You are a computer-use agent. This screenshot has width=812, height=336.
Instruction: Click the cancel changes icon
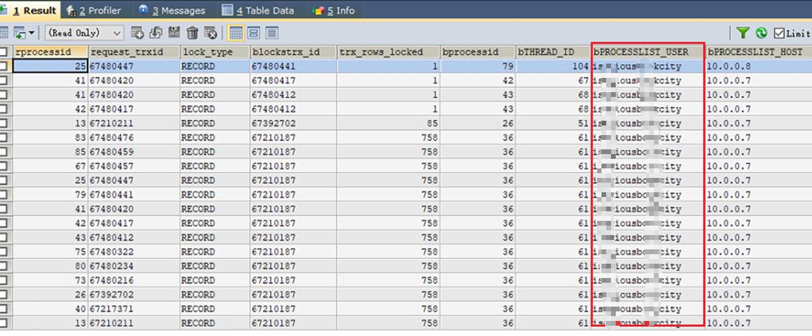211,33
